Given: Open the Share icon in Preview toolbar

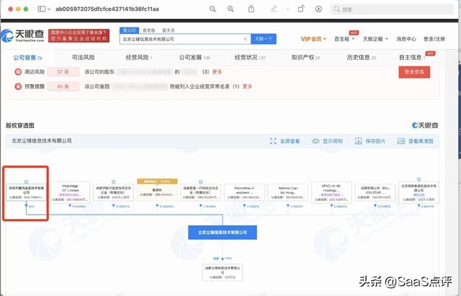Looking at the screenshot, I should tap(251, 9).
